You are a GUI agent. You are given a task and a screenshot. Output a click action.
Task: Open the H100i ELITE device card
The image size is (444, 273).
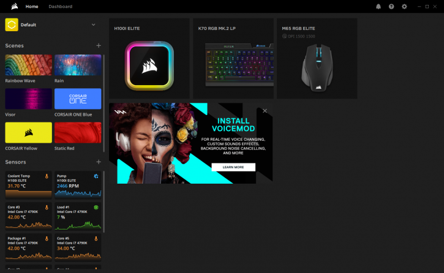149,59
